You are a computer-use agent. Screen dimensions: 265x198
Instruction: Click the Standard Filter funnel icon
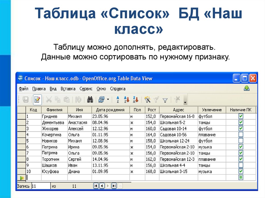tap(165, 100)
